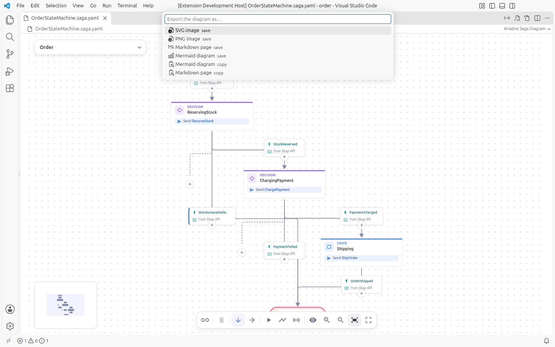Open the Source Control view

[x=10, y=54]
